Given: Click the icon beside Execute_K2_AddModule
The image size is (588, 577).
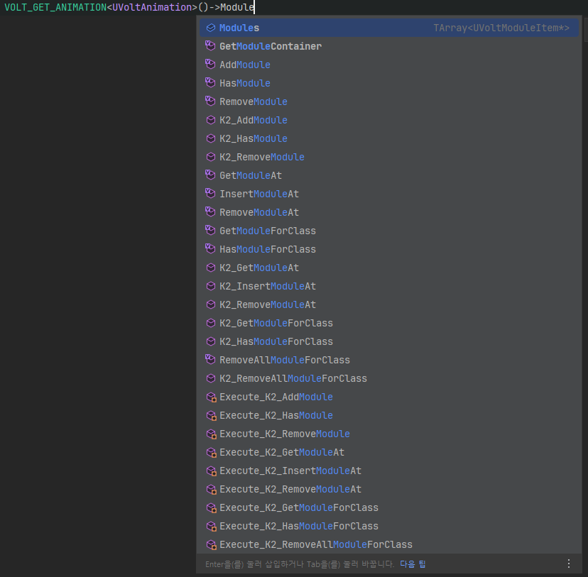Looking at the screenshot, I should click(x=210, y=397).
